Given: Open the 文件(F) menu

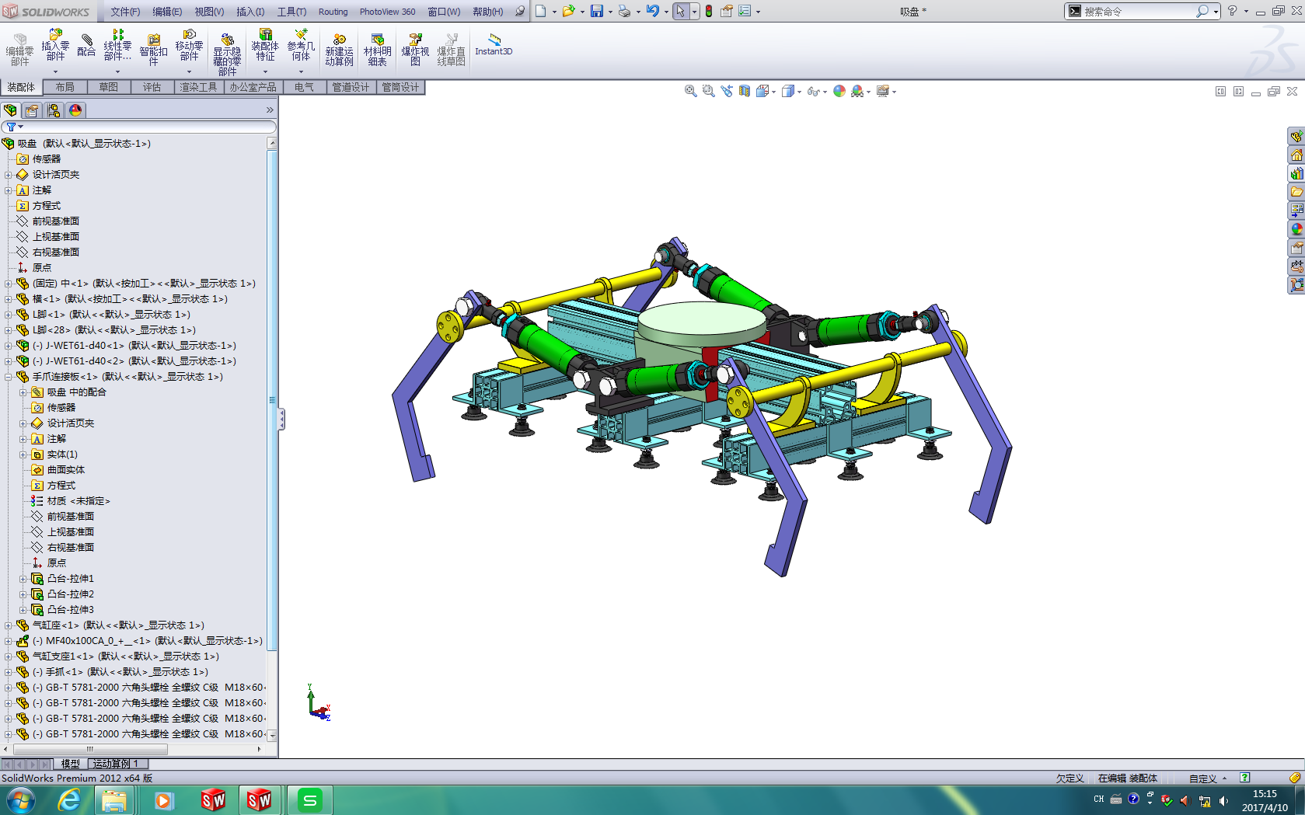Looking at the screenshot, I should click(125, 12).
